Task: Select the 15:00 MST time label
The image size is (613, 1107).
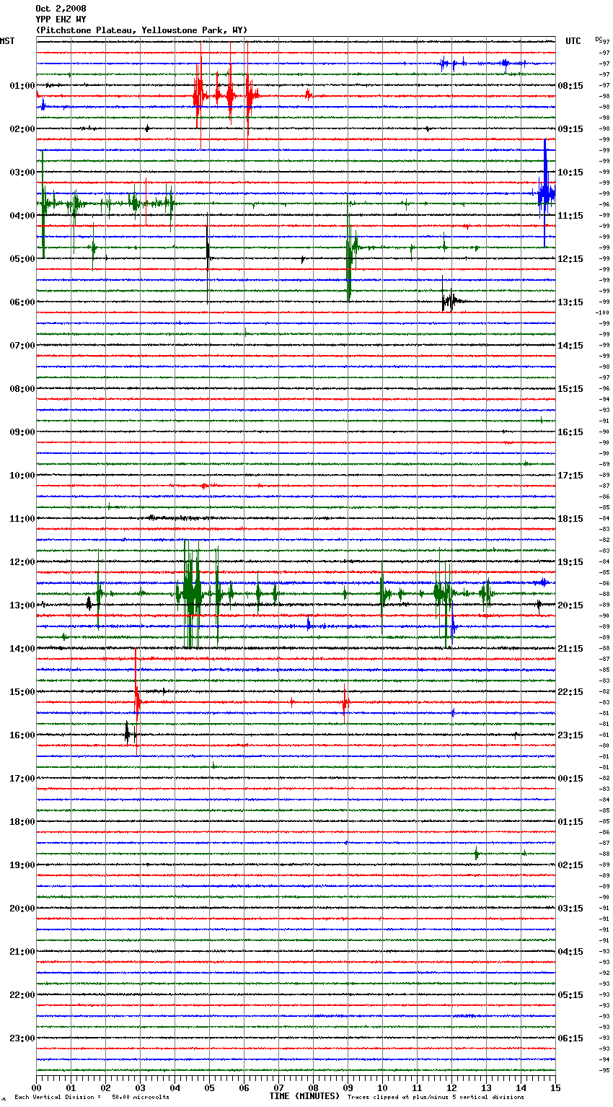Action: pyautogui.click(x=22, y=691)
